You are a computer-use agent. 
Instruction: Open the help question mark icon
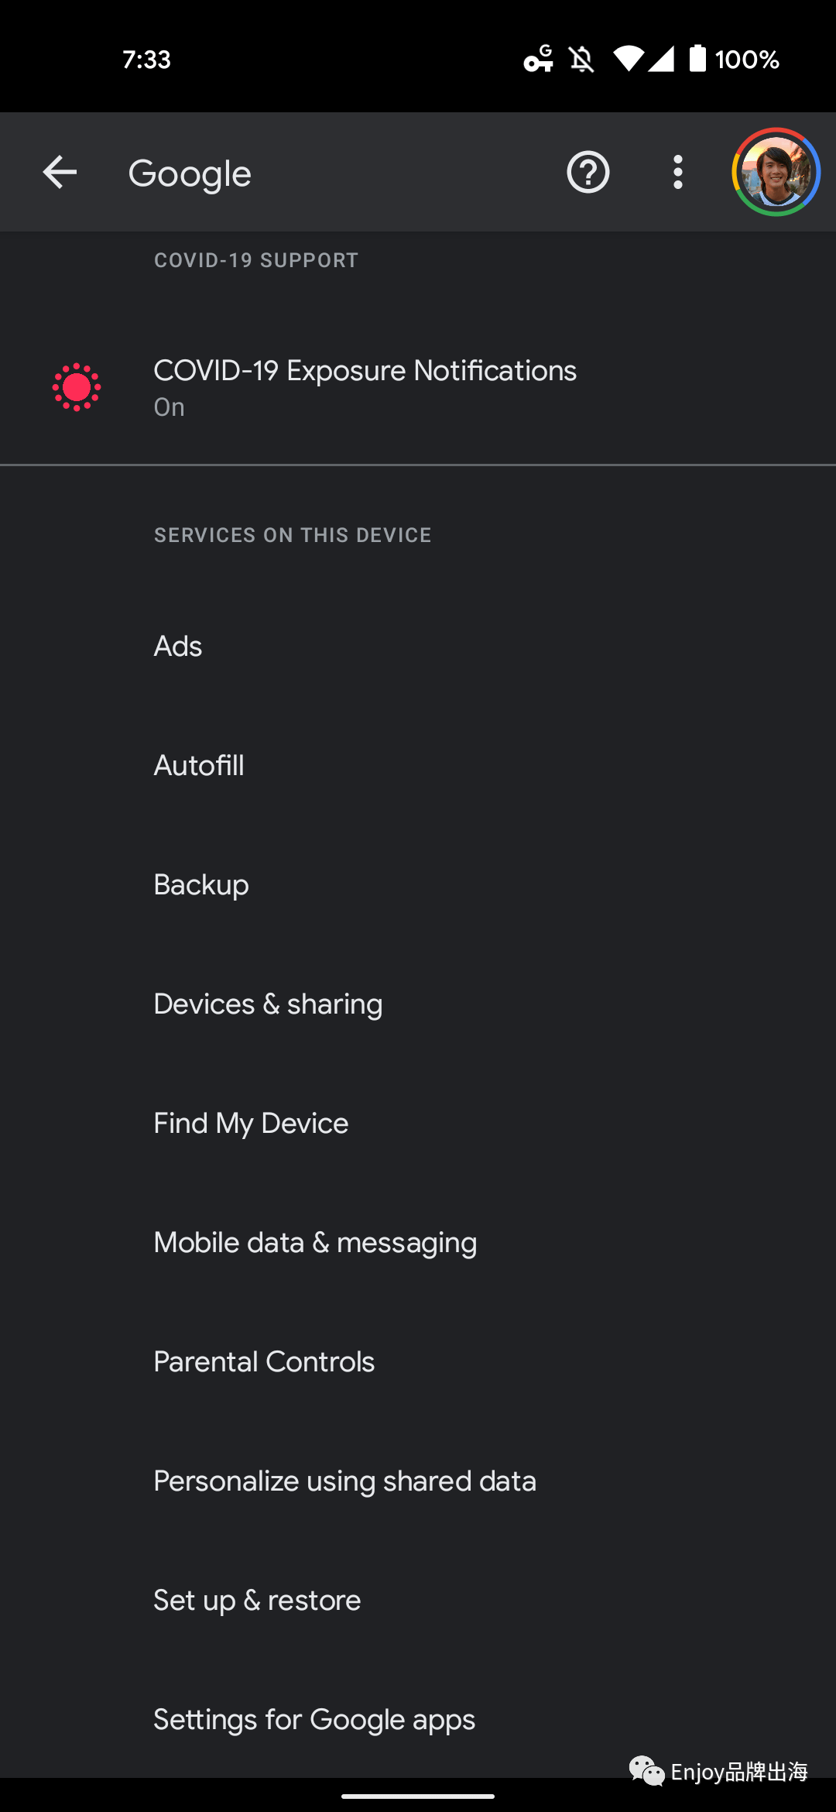(x=588, y=172)
